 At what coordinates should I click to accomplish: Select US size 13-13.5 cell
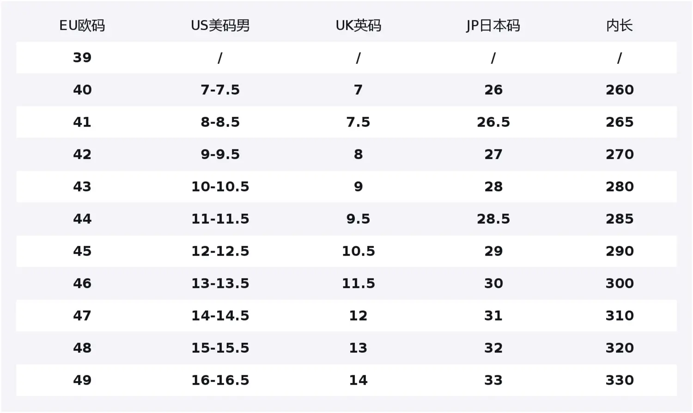(220, 284)
